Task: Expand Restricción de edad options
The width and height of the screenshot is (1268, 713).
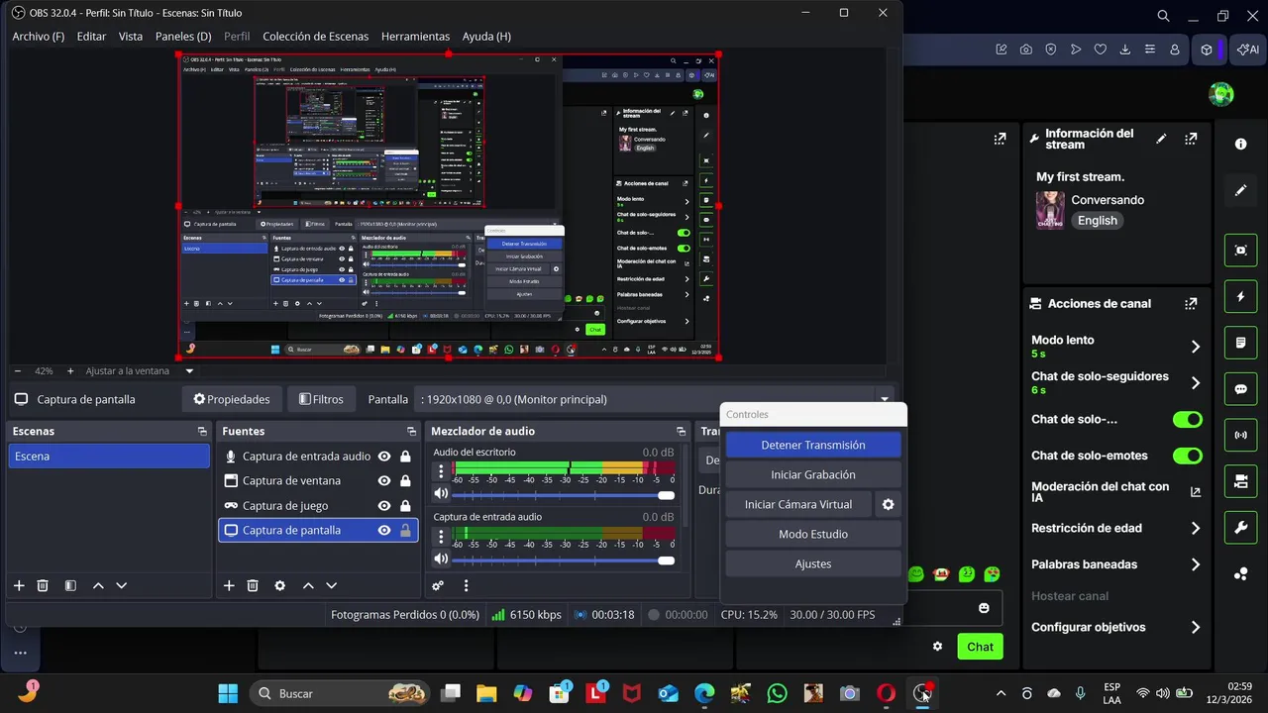Action: 1195,529
